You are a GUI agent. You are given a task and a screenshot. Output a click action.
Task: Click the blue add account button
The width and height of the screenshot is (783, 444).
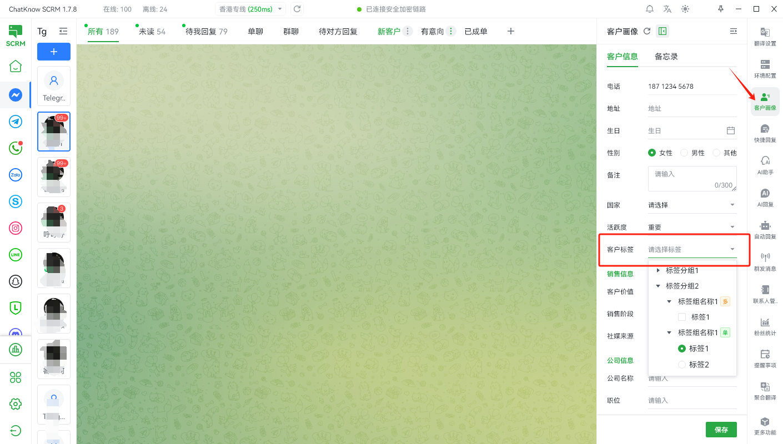point(54,52)
